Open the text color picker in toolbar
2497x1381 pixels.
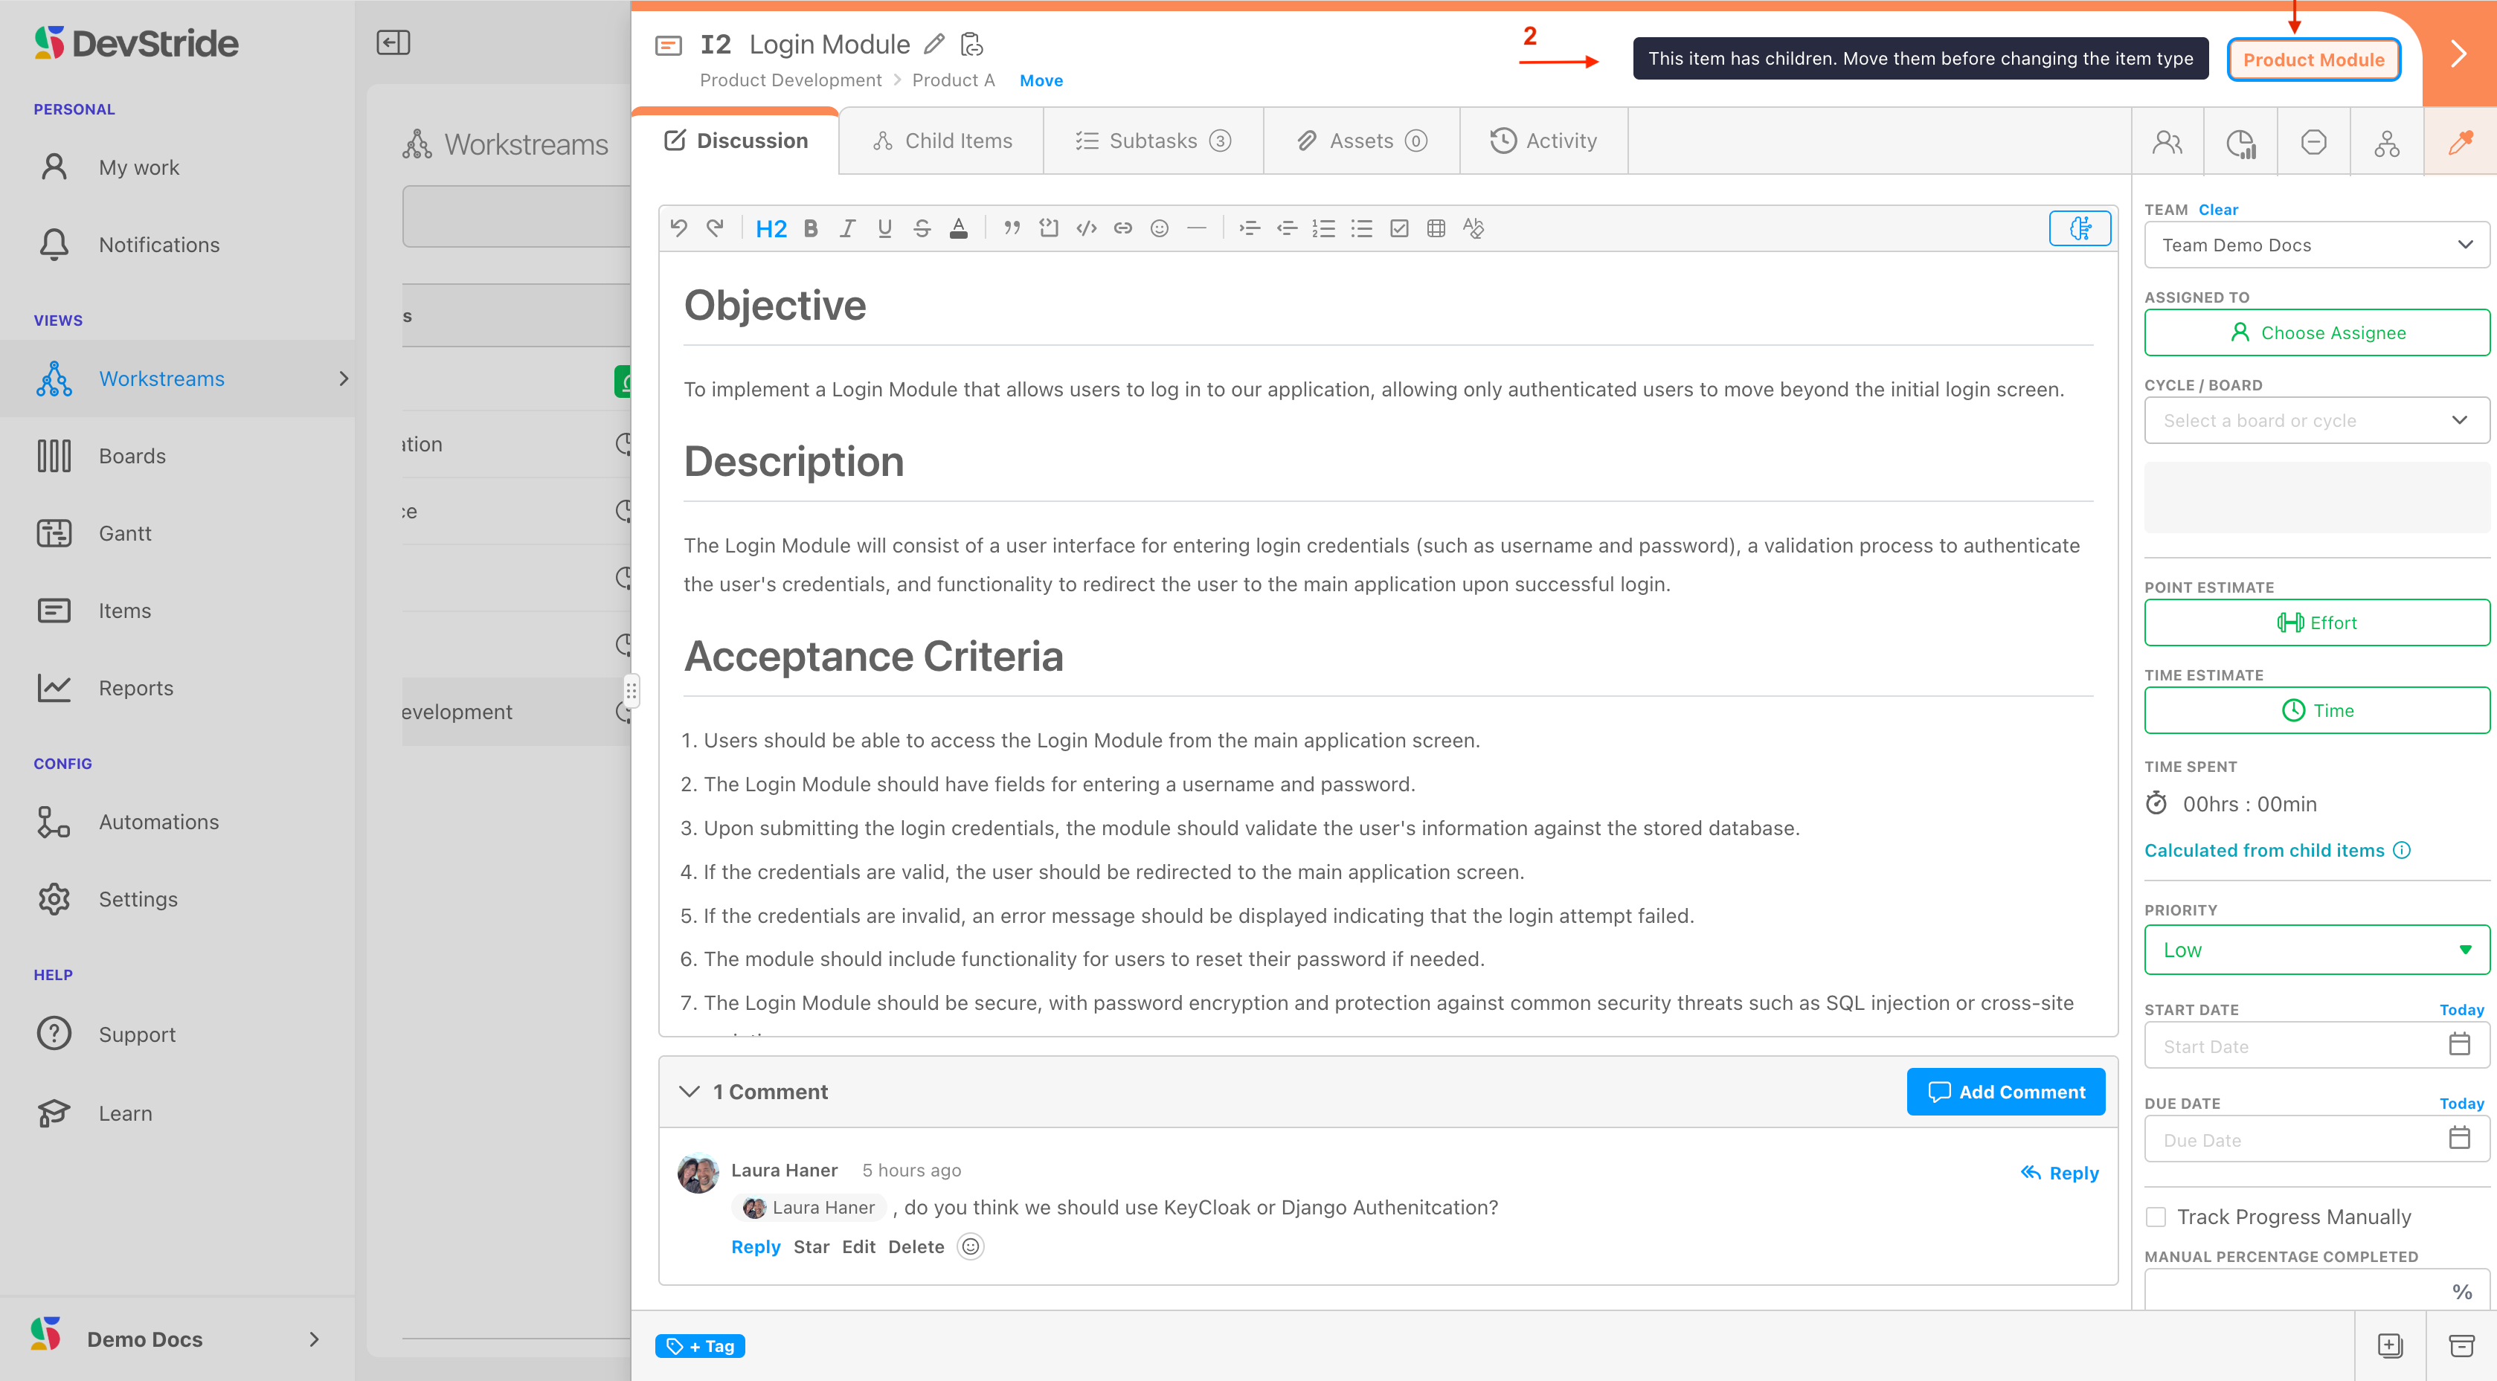coord(958,228)
